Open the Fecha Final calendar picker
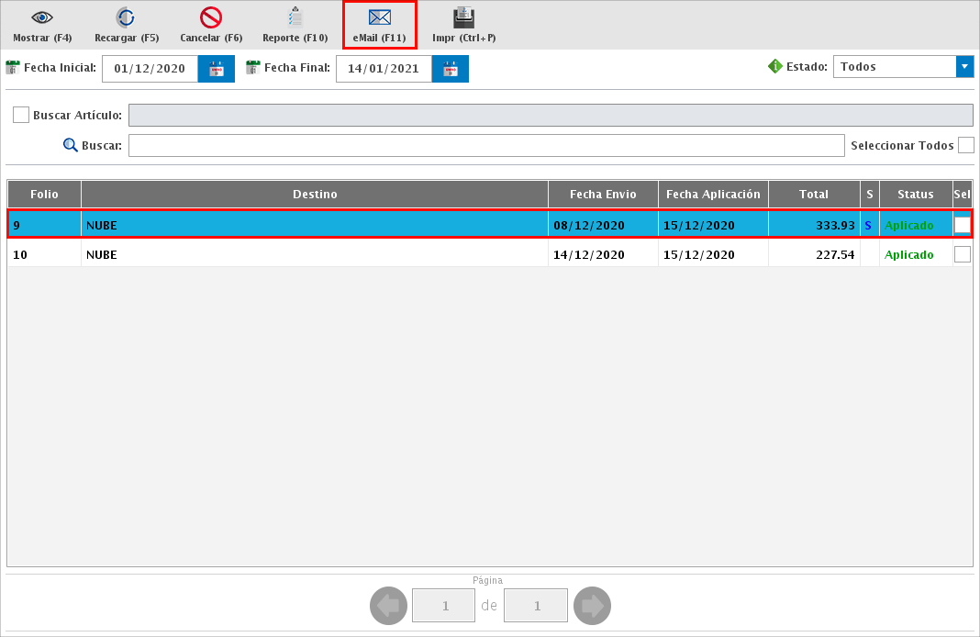 [451, 69]
